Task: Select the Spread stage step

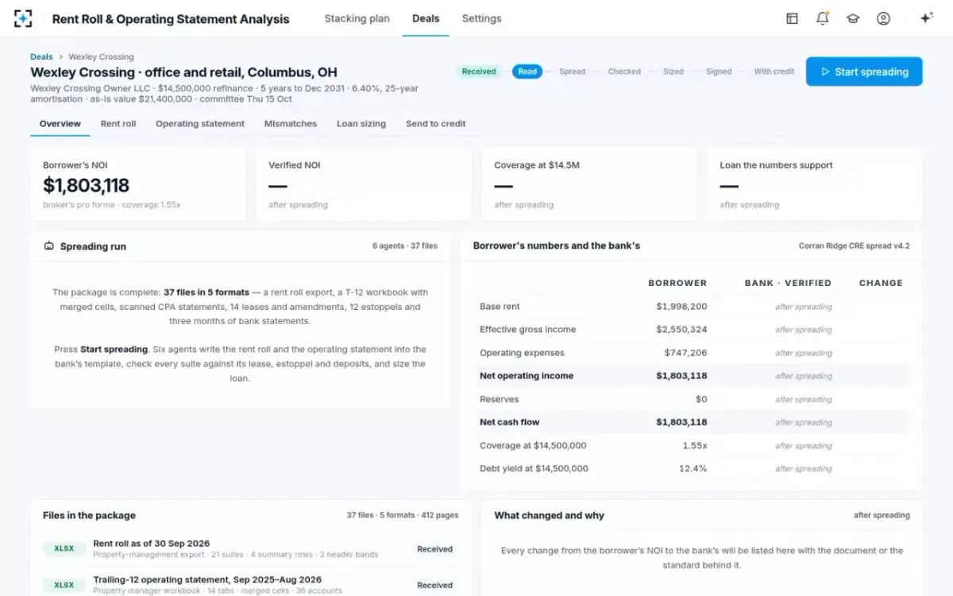Action: click(x=572, y=72)
